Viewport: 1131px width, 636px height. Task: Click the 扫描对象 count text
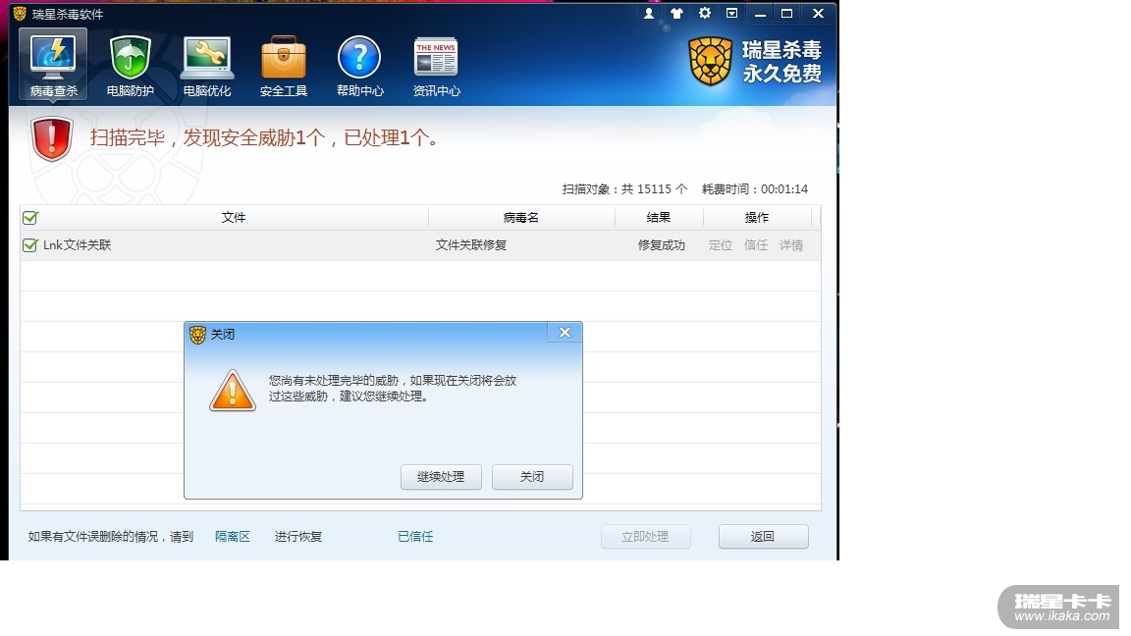[624, 188]
